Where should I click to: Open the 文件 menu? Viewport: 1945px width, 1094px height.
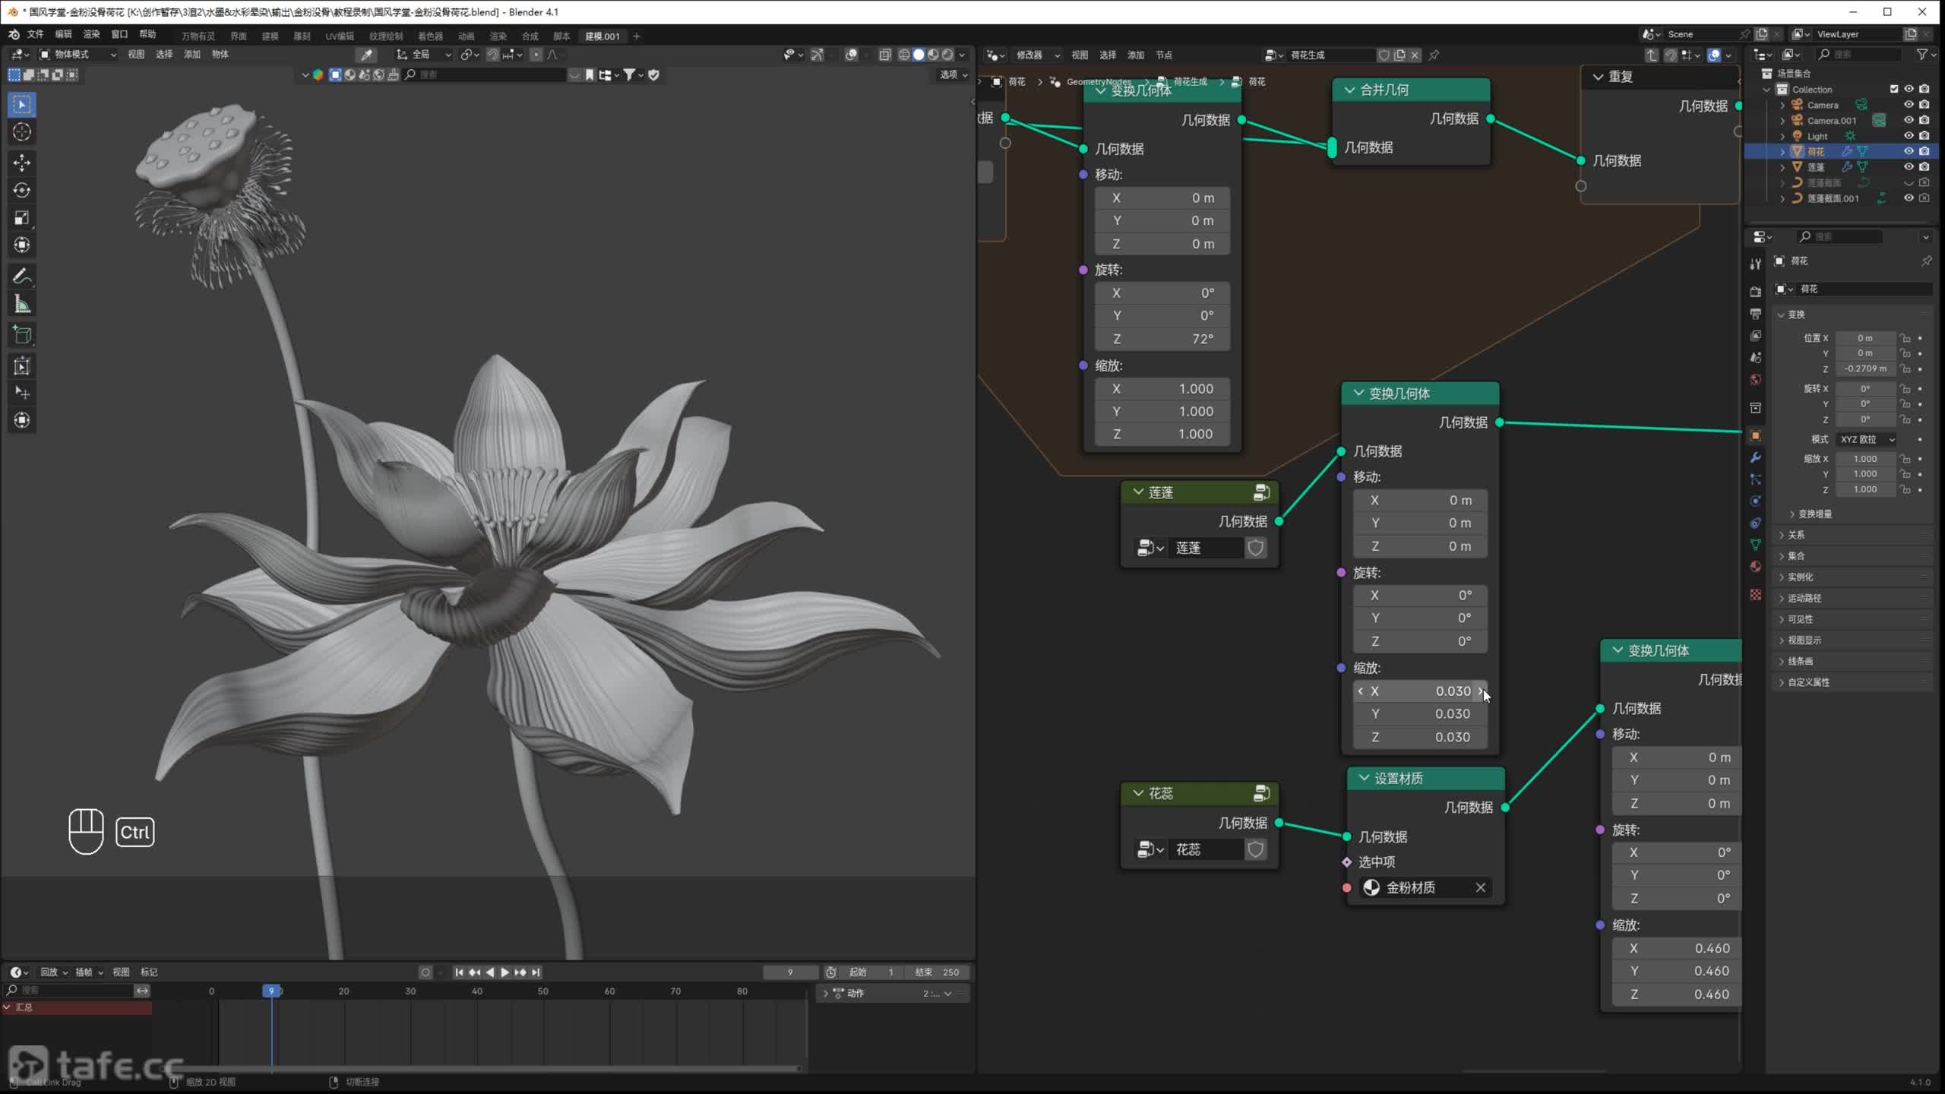[x=35, y=34]
